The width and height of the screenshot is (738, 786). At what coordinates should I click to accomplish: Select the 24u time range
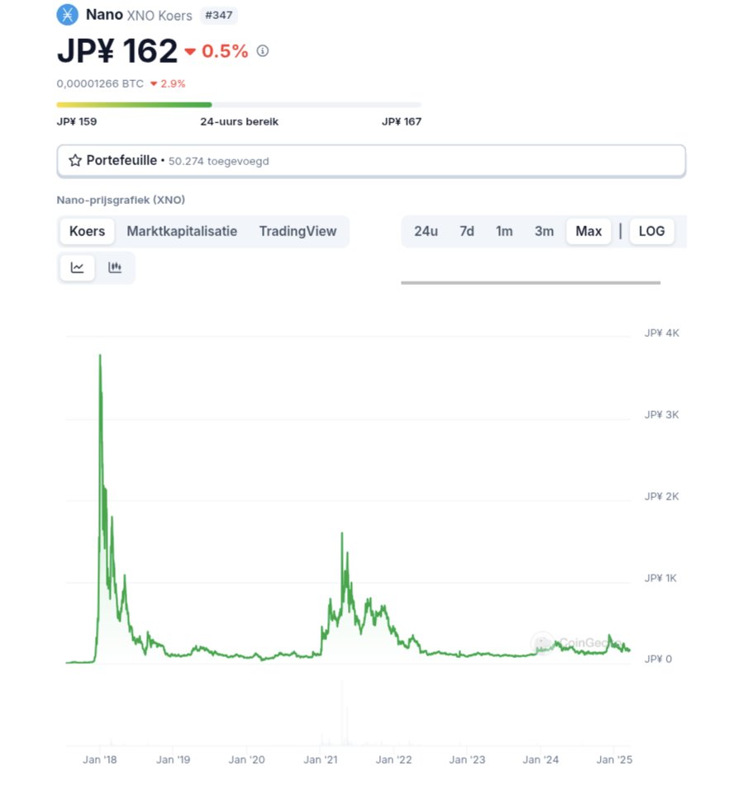coord(426,231)
